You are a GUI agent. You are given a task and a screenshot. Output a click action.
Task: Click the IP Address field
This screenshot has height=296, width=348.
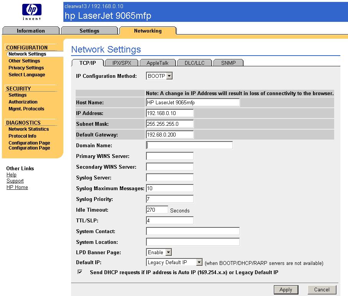(x=170, y=113)
